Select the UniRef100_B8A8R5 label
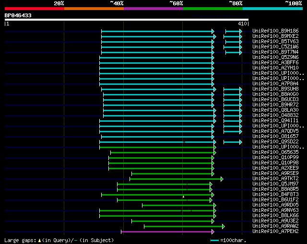The width and height of the screenshot is (307, 244). point(275,189)
